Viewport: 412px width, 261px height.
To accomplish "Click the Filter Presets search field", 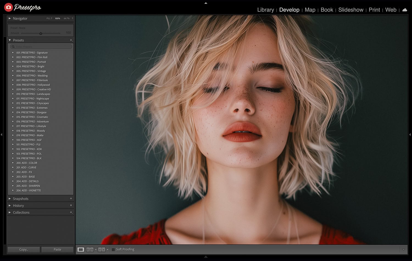I will click(41, 47).
